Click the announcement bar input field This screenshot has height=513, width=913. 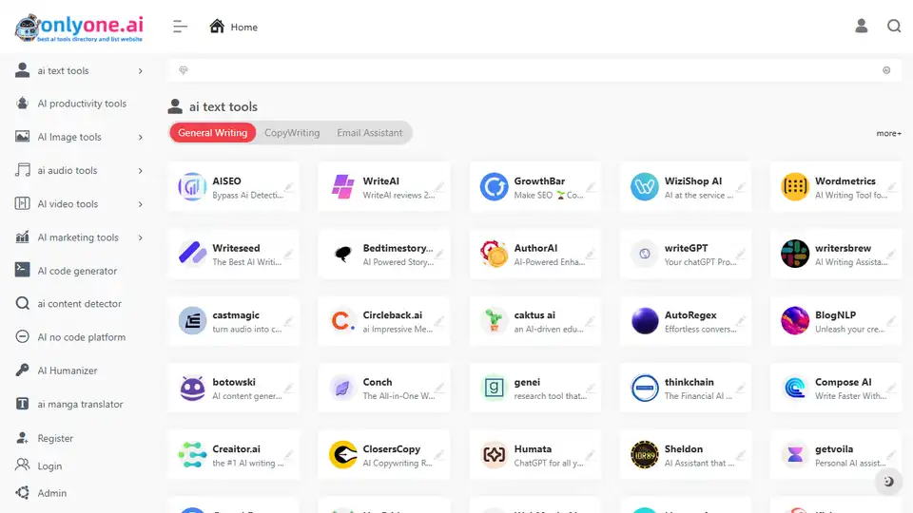[533, 70]
